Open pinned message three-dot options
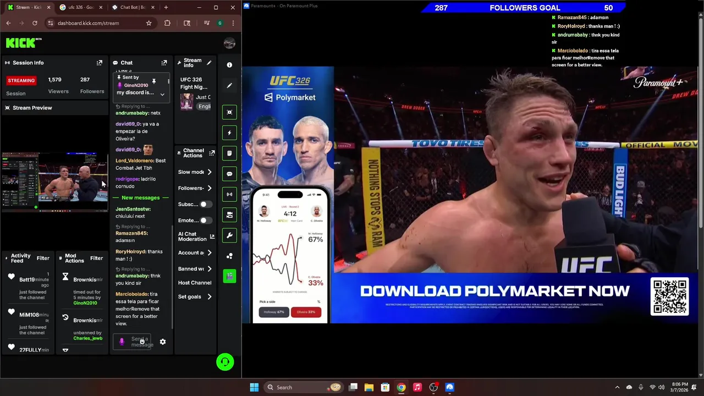The height and width of the screenshot is (396, 704). click(x=168, y=81)
